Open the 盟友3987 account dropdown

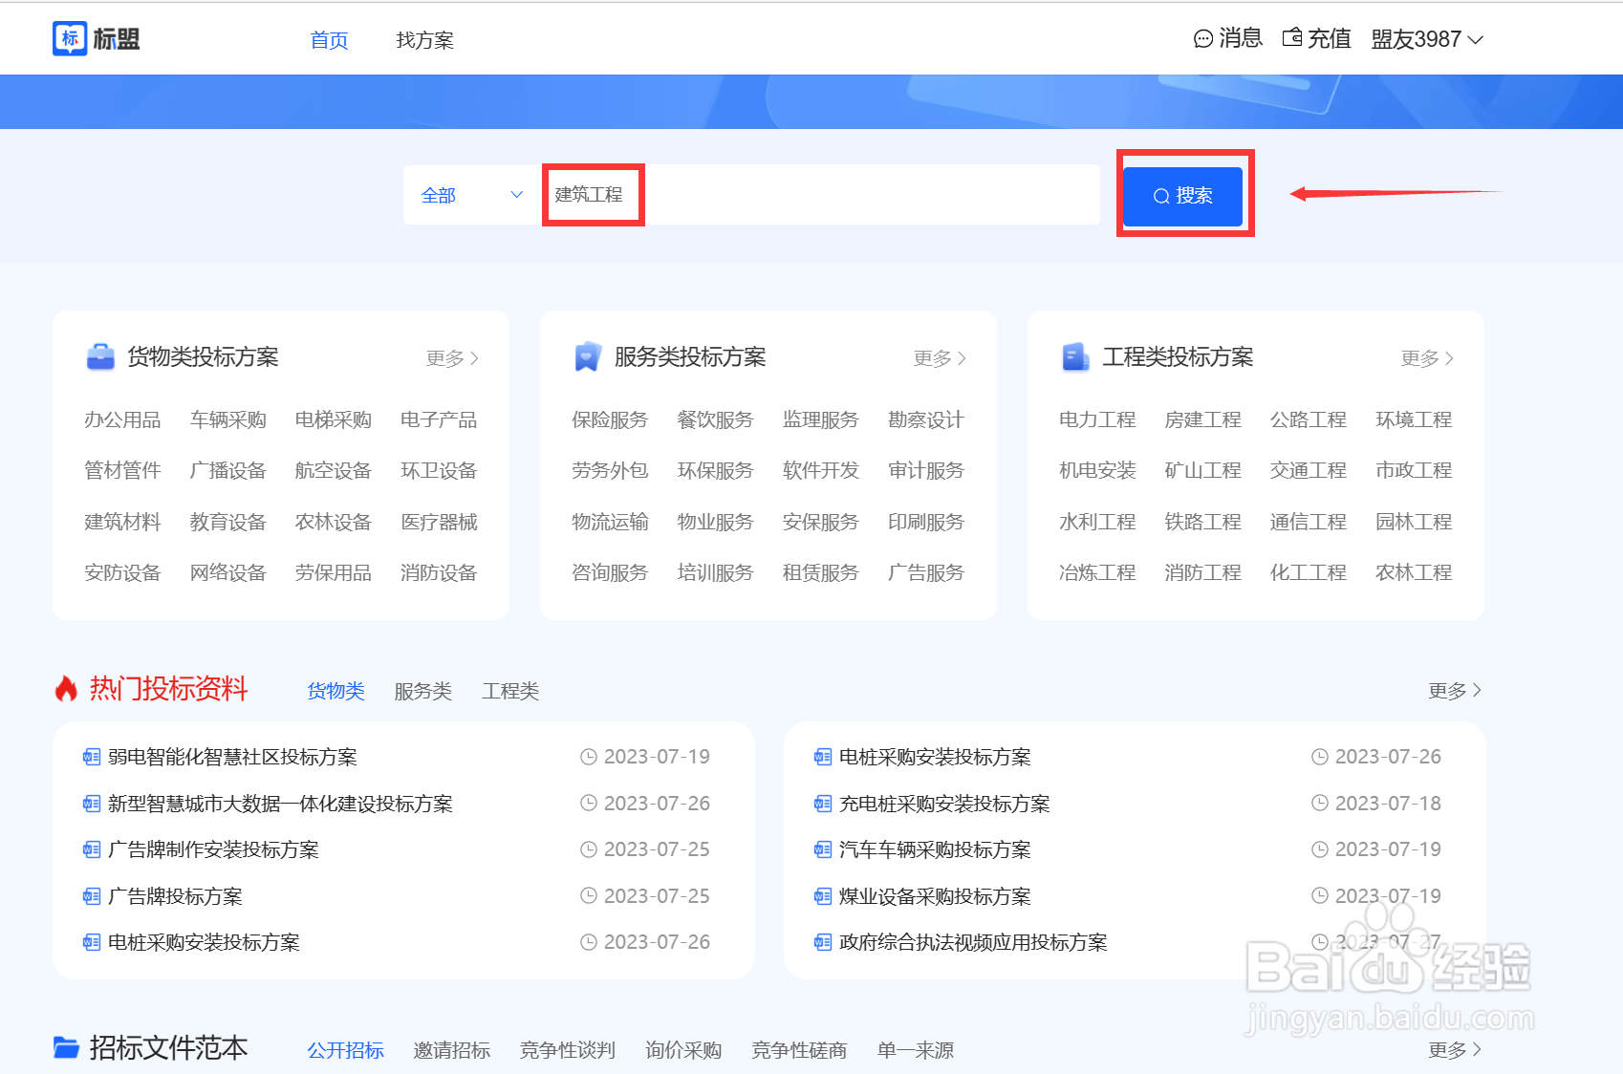click(1428, 38)
